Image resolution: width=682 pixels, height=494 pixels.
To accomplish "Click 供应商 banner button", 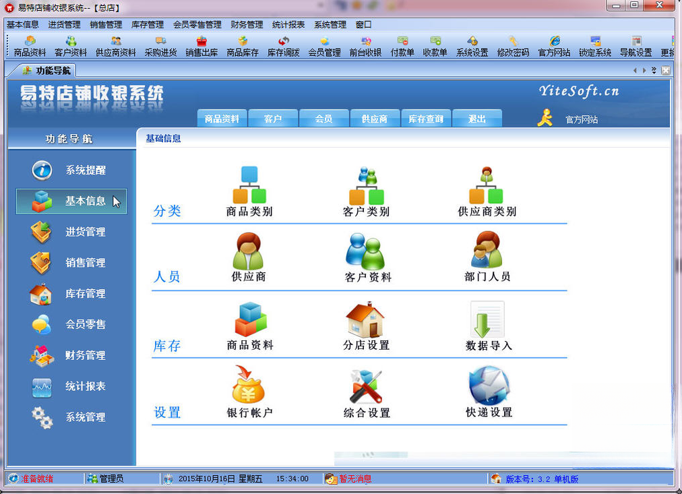I will point(375,119).
